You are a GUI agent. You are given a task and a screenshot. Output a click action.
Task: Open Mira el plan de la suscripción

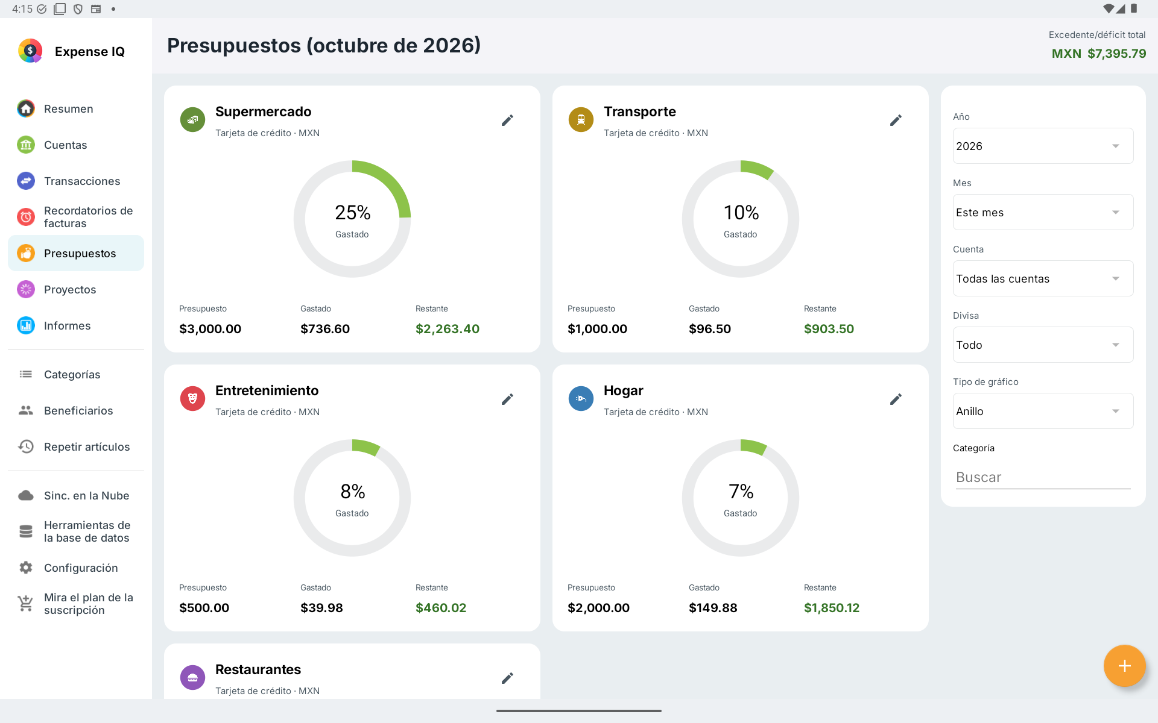pyautogui.click(x=76, y=604)
